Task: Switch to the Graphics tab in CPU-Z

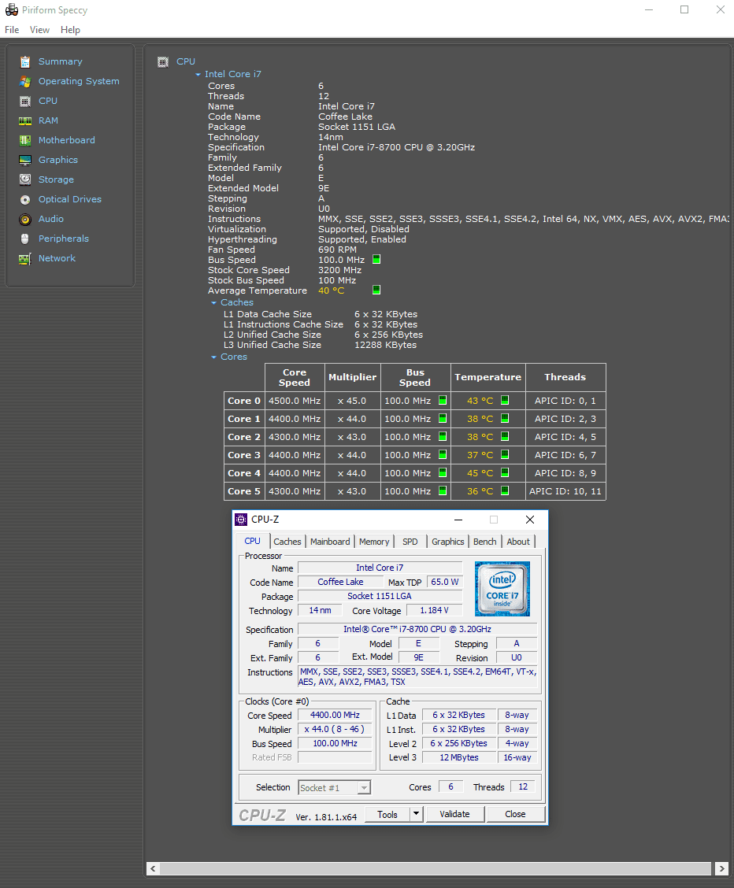Action: coord(447,542)
